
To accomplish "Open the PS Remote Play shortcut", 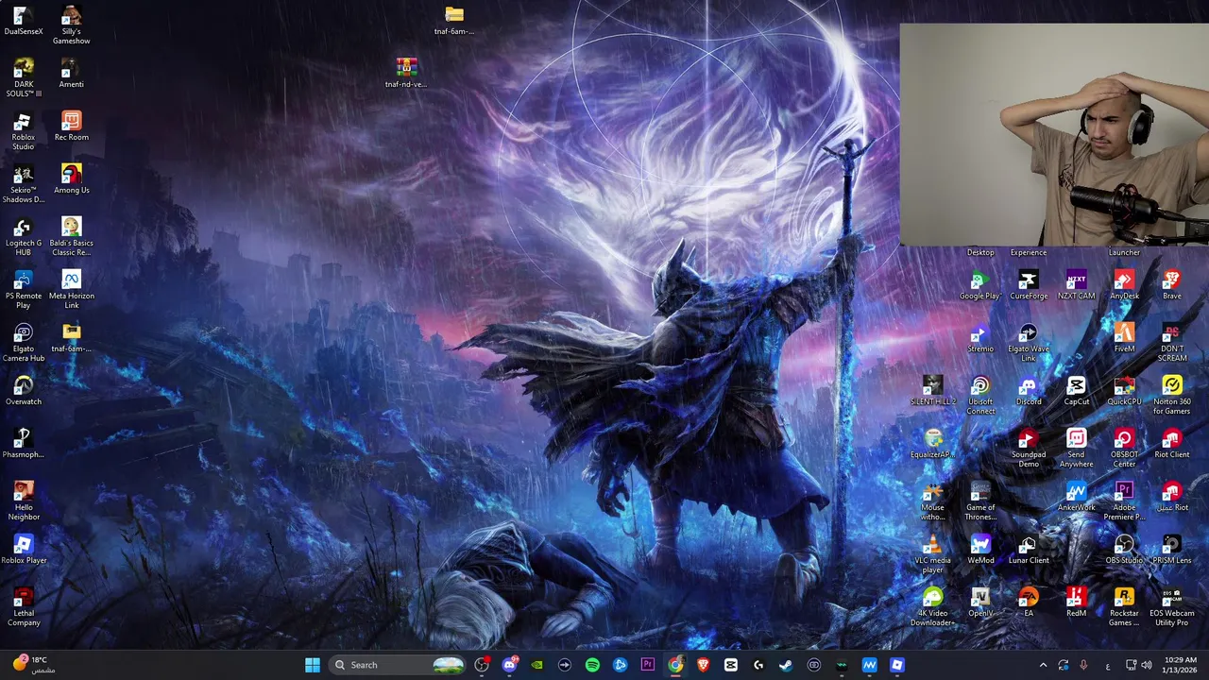I will coord(24,290).
